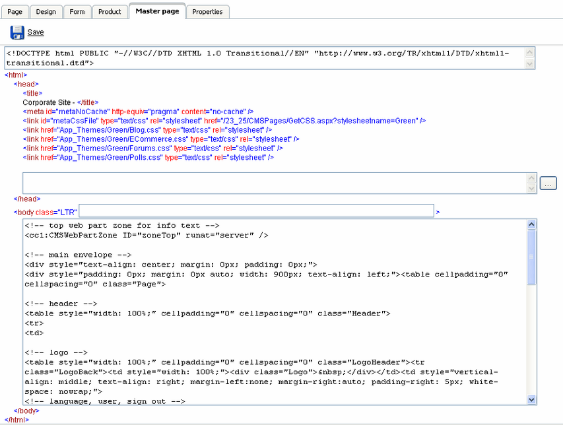Image resolution: width=563 pixels, height=425 pixels.
Task: Click inside the DOCTYPE text area
Action: pyautogui.click(x=265, y=58)
